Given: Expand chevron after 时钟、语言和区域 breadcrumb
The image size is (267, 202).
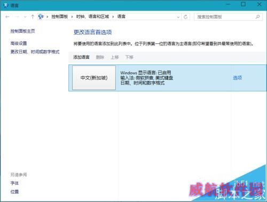Looking at the screenshot, I should (113, 17).
